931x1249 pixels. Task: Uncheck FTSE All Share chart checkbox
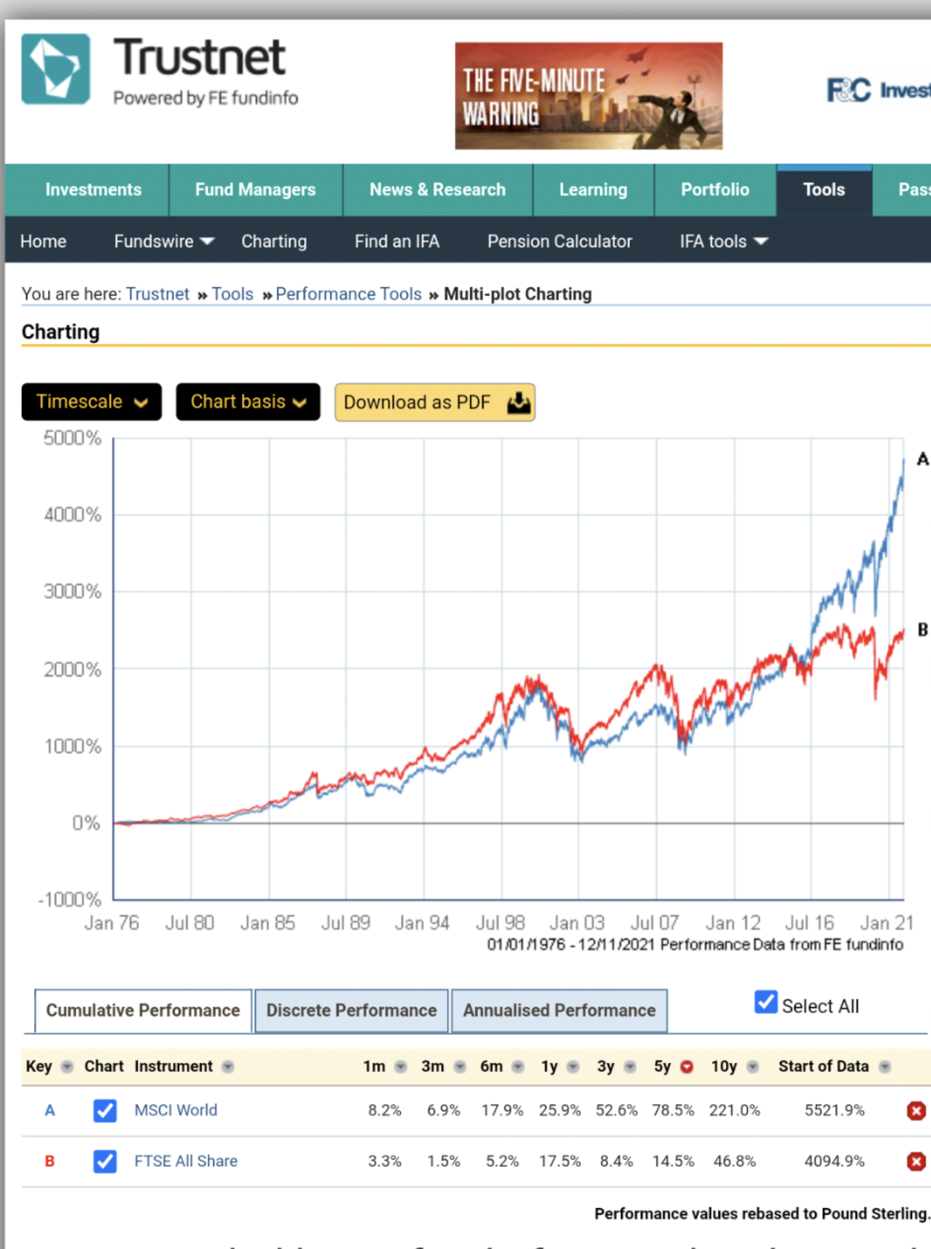tap(105, 1161)
